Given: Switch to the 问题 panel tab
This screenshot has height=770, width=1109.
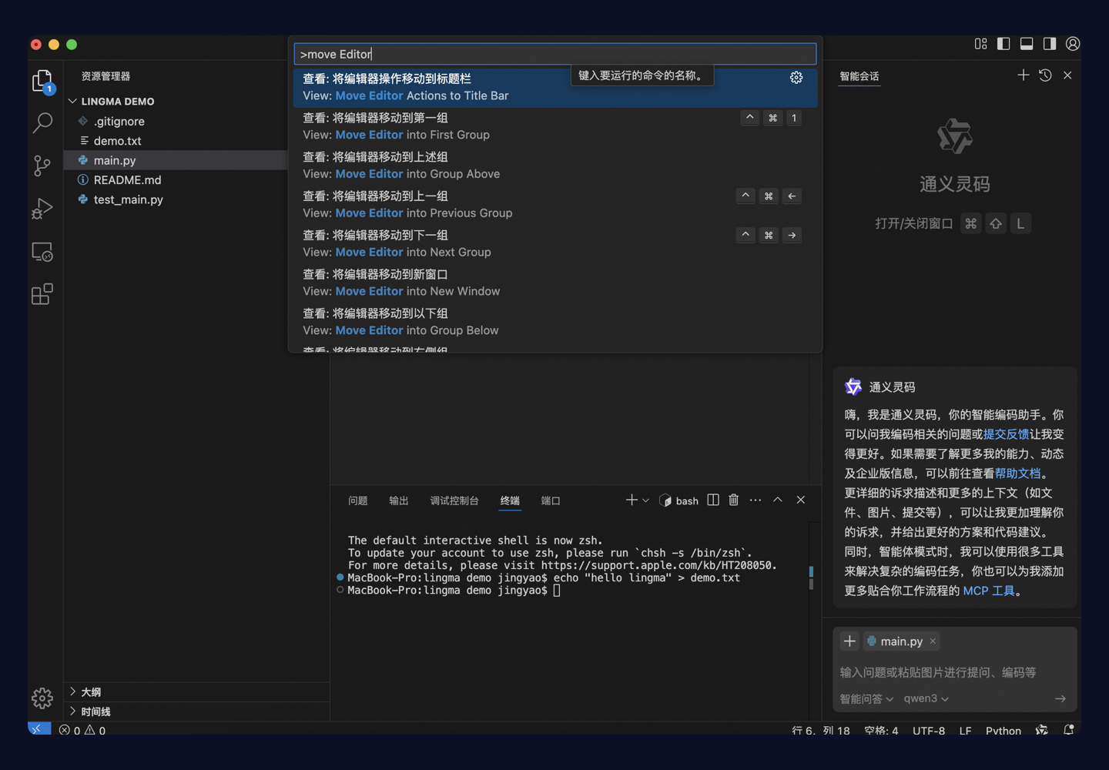Looking at the screenshot, I should [357, 500].
